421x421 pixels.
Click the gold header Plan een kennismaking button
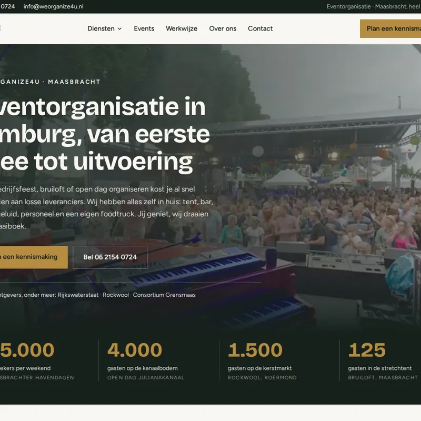(x=390, y=28)
